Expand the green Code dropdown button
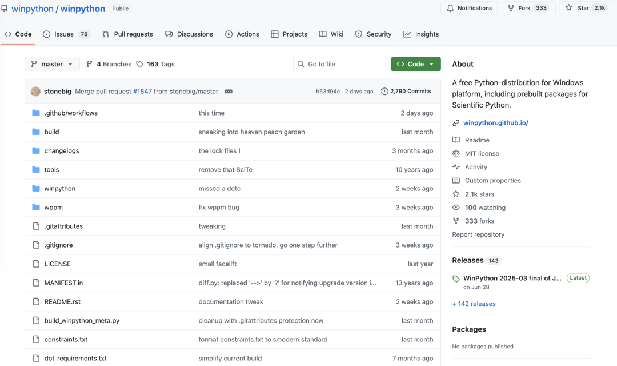 tap(415, 64)
